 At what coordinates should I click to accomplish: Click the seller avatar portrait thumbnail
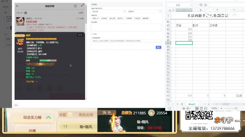tap(20, 21)
